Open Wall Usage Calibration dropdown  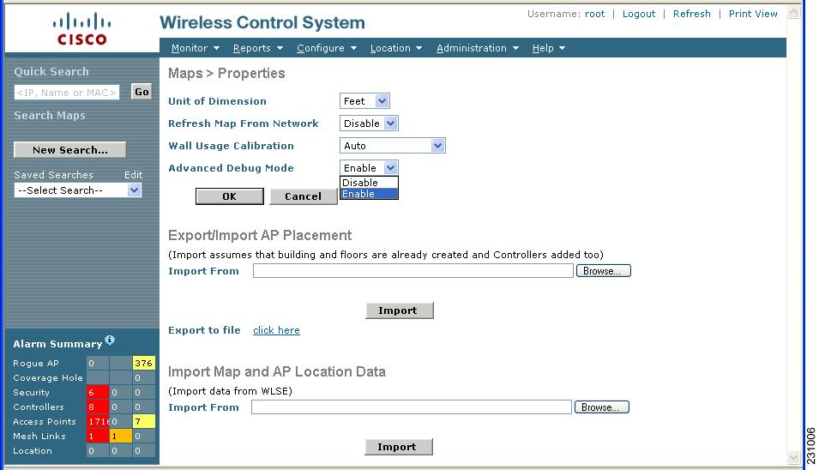point(392,146)
